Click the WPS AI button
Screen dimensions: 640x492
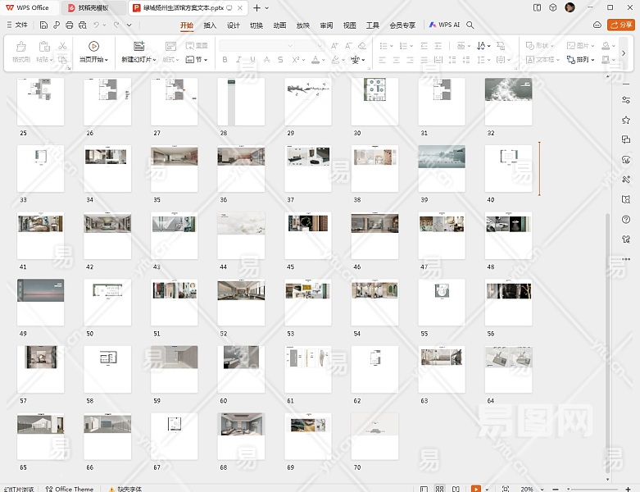pyautogui.click(x=444, y=25)
